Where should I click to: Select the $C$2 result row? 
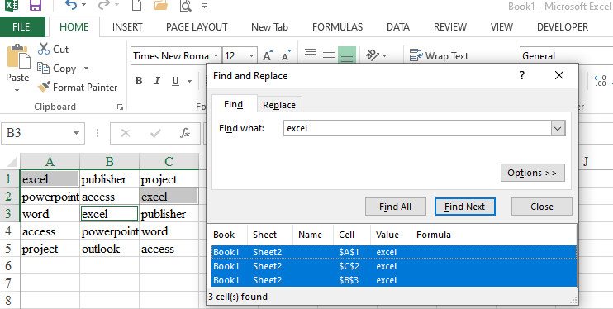tap(394, 266)
